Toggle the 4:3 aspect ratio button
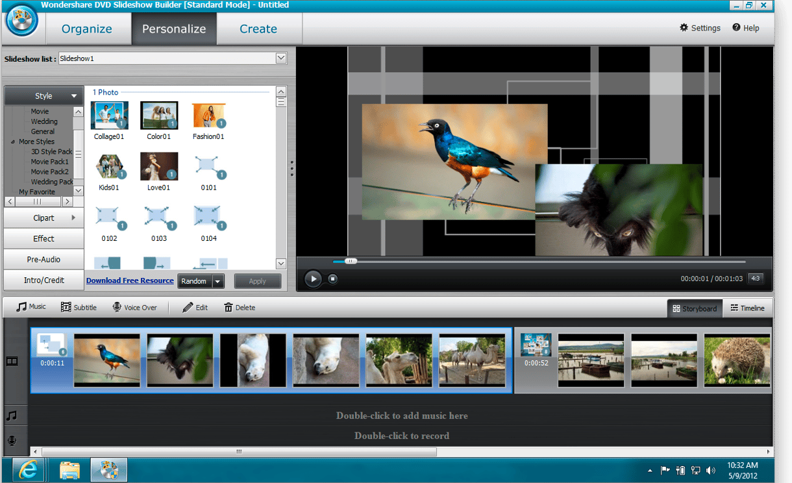Viewport: 792px width, 483px height. pyautogui.click(x=755, y=279)
